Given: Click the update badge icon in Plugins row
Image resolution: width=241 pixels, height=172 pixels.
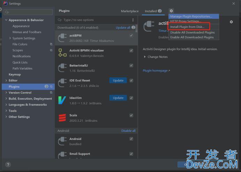Looking at the screenshot, I should coord(46,87).
